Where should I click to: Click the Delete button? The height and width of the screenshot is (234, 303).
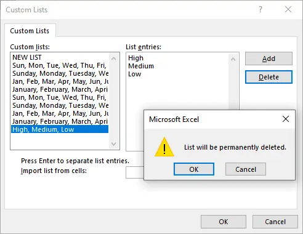coord(269,77)
